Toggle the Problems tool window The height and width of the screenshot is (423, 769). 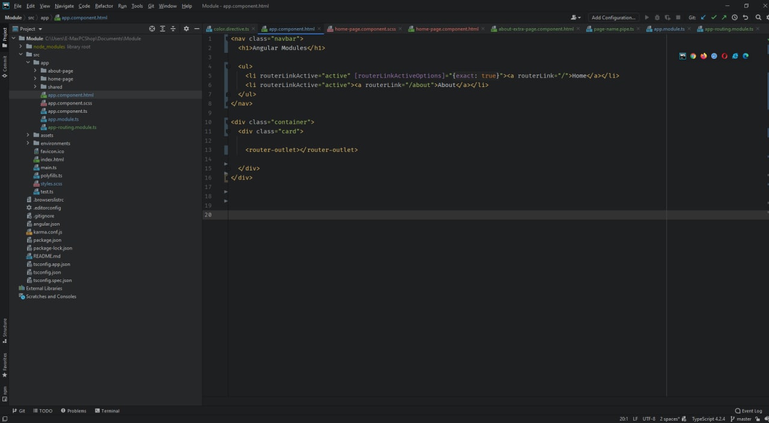coord(73,411)
